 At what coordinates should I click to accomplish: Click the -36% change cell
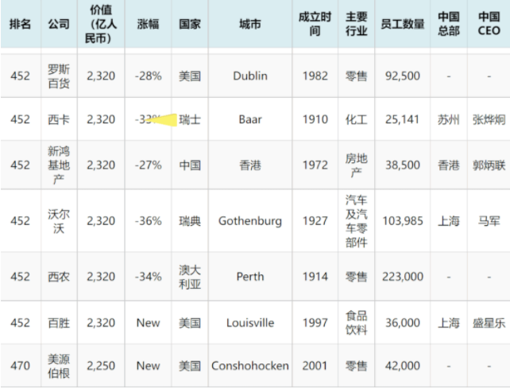(148, 221)
